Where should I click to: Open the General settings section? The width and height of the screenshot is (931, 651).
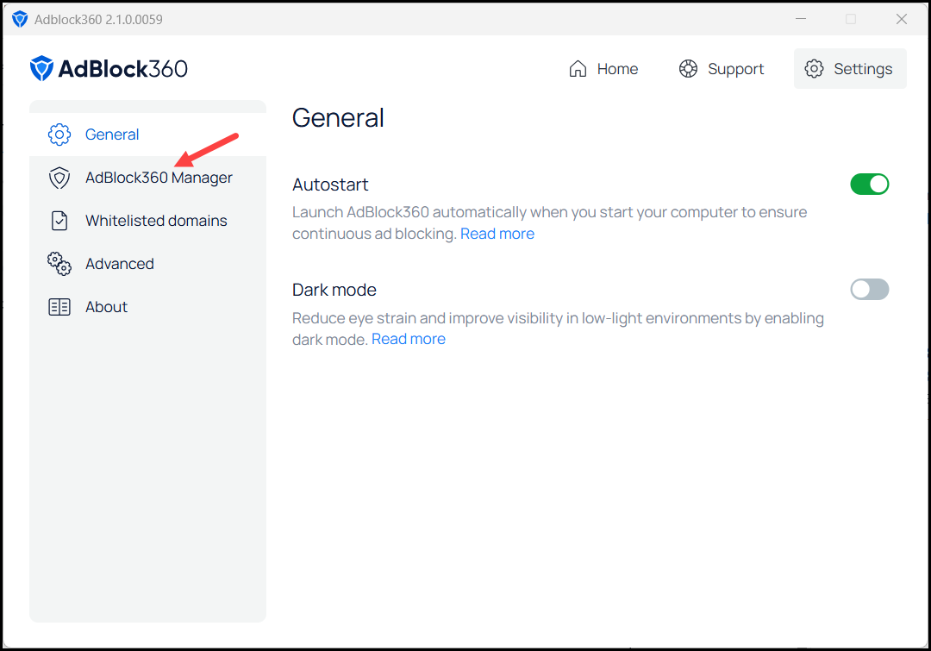tap(148, 135)
